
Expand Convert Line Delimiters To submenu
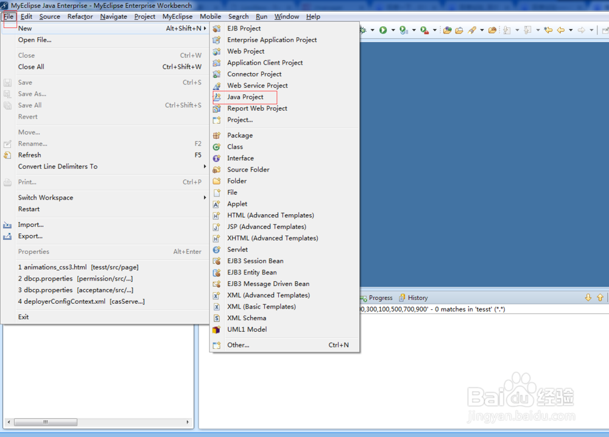[105, 167]
